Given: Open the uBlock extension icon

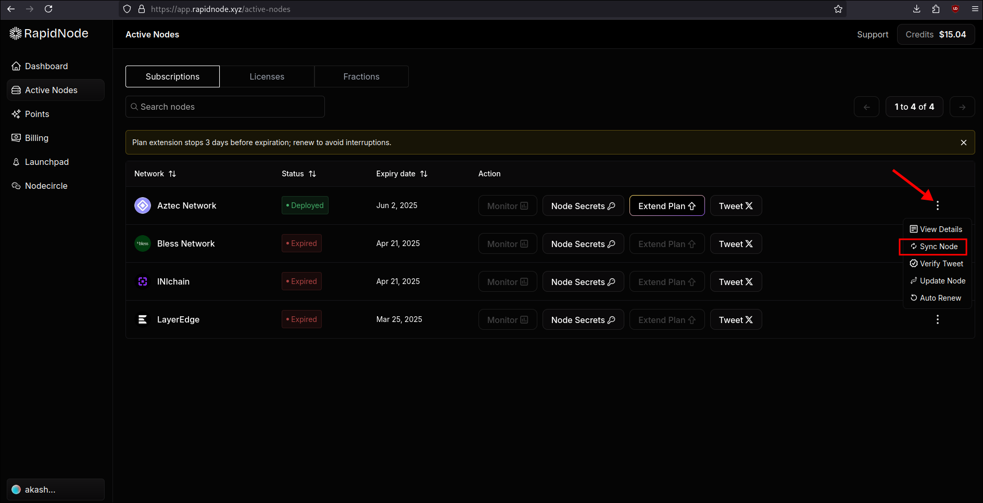Looking at the screenshot, I should coord(955,9).
